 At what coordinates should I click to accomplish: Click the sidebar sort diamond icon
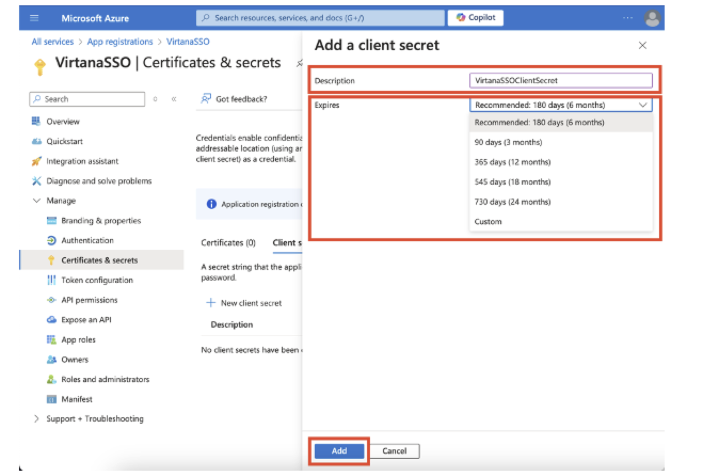point(155,99)
